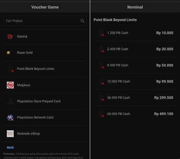The height and width of the screenshot is (159, 180).
Task: Click the Rp 299.500 price
Action: (x=164, y=98)
